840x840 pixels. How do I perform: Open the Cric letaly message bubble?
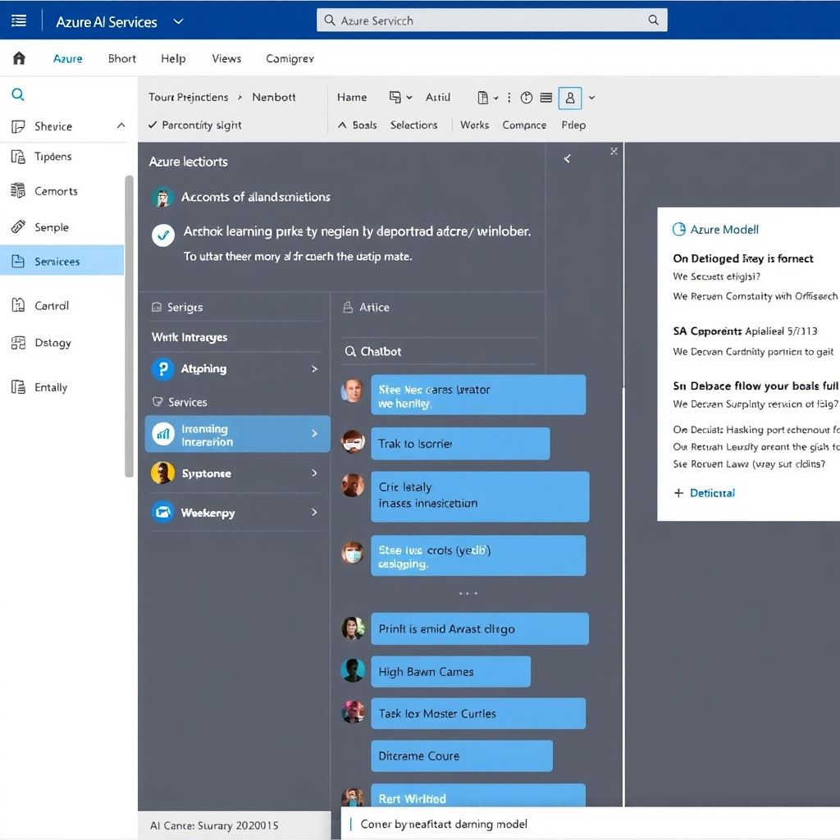[480, 496]
